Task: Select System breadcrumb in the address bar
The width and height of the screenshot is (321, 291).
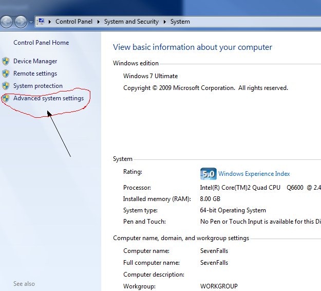Action: pyautogui.click(x=180, y=22)
